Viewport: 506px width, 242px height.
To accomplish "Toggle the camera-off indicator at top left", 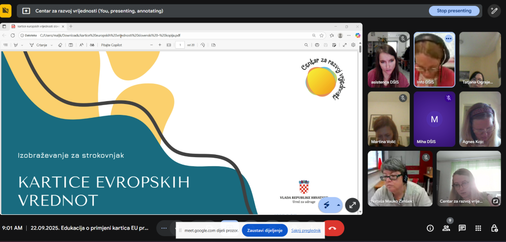I will click(x=5, y=11).
